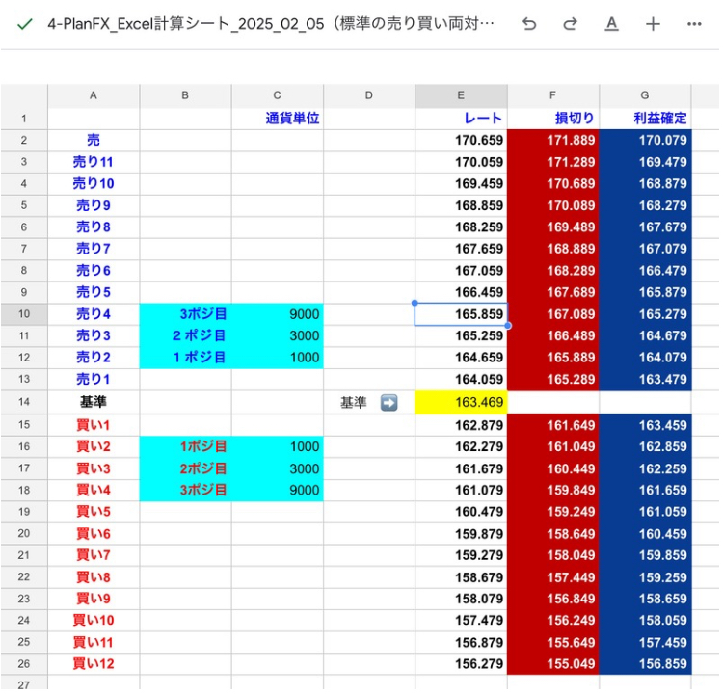Open the insert plus menu
Screen dimensions: 723x695
point(653,23)
